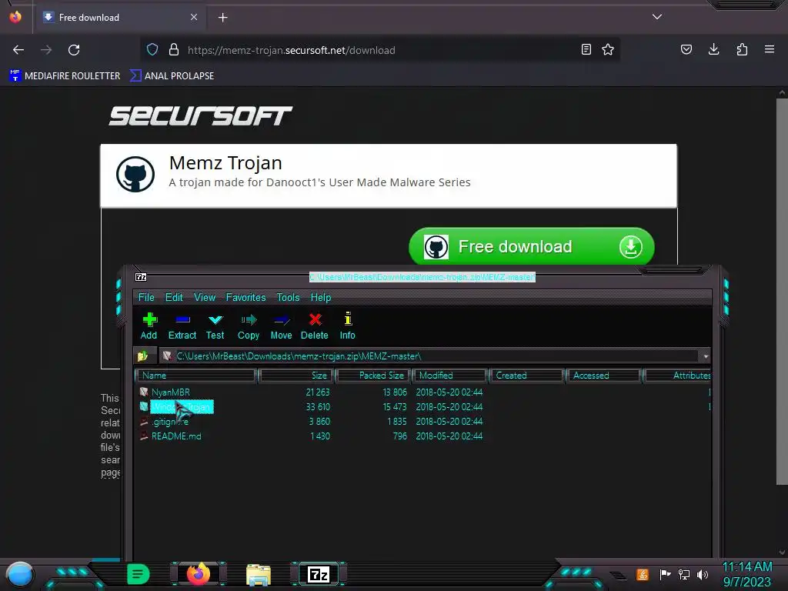Open the green notes app on taskbar
788x591 pixels.
(x=139, y=574)
